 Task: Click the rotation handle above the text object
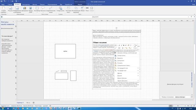[x=116, y=28]
